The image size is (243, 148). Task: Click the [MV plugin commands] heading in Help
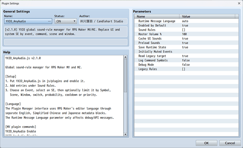click(21, 127)
